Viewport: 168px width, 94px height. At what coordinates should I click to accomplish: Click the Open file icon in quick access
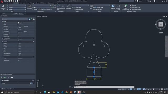point(7,1)
